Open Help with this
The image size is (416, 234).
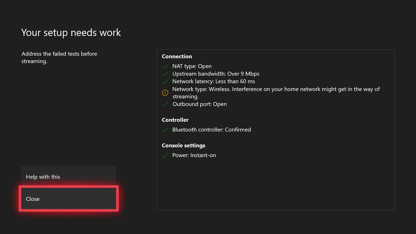point(68,176)
